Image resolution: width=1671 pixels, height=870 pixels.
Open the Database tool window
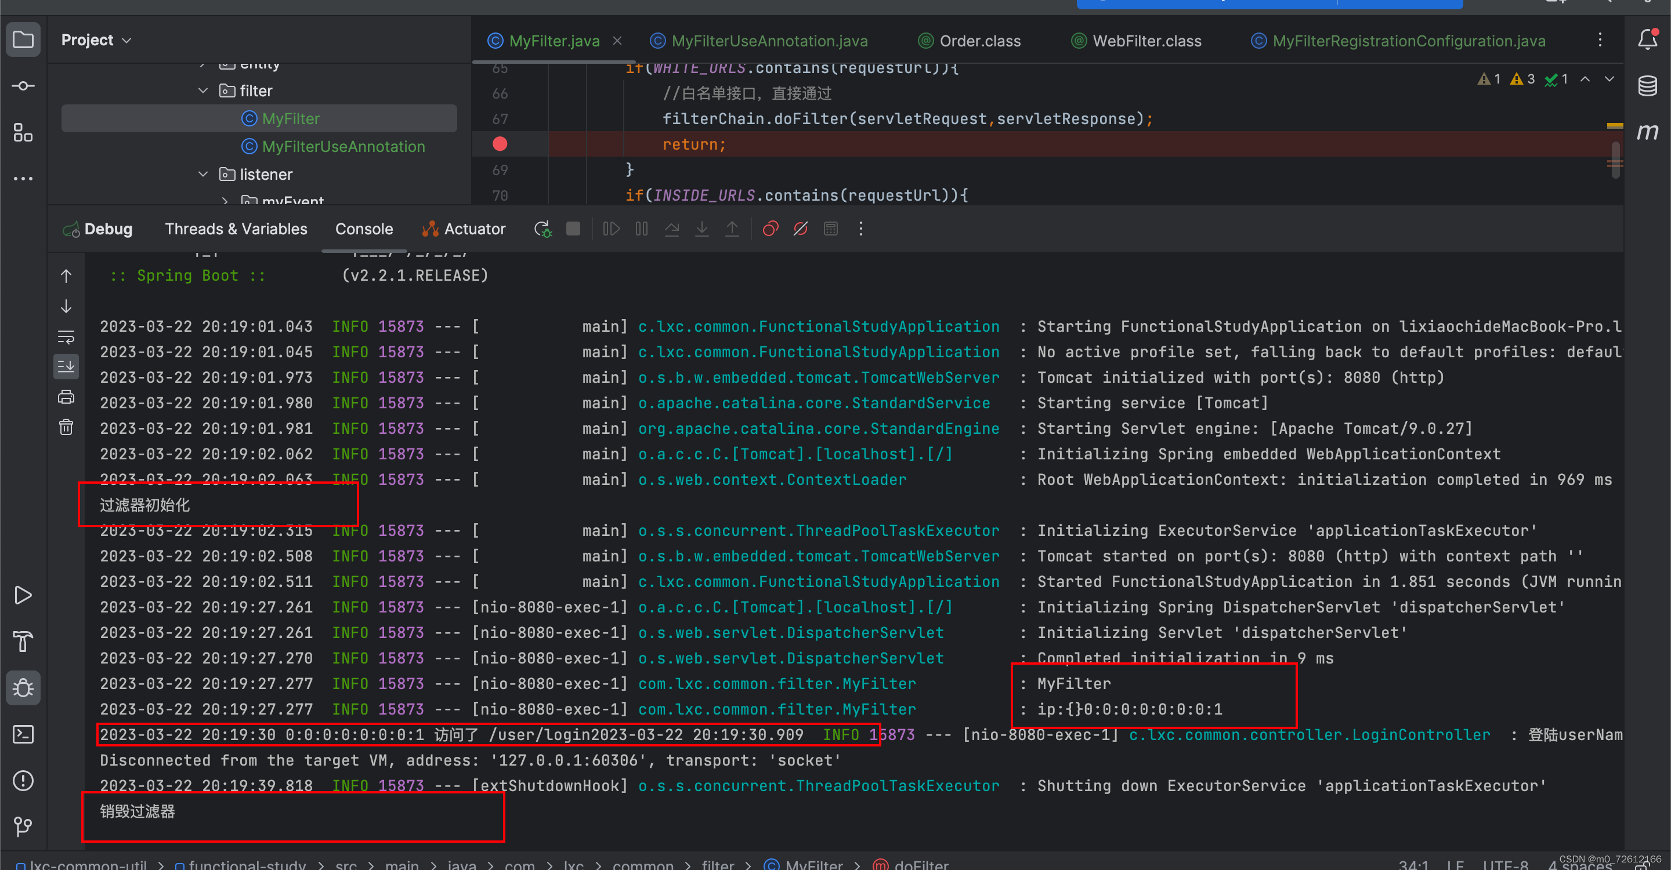coord(1647,86)
